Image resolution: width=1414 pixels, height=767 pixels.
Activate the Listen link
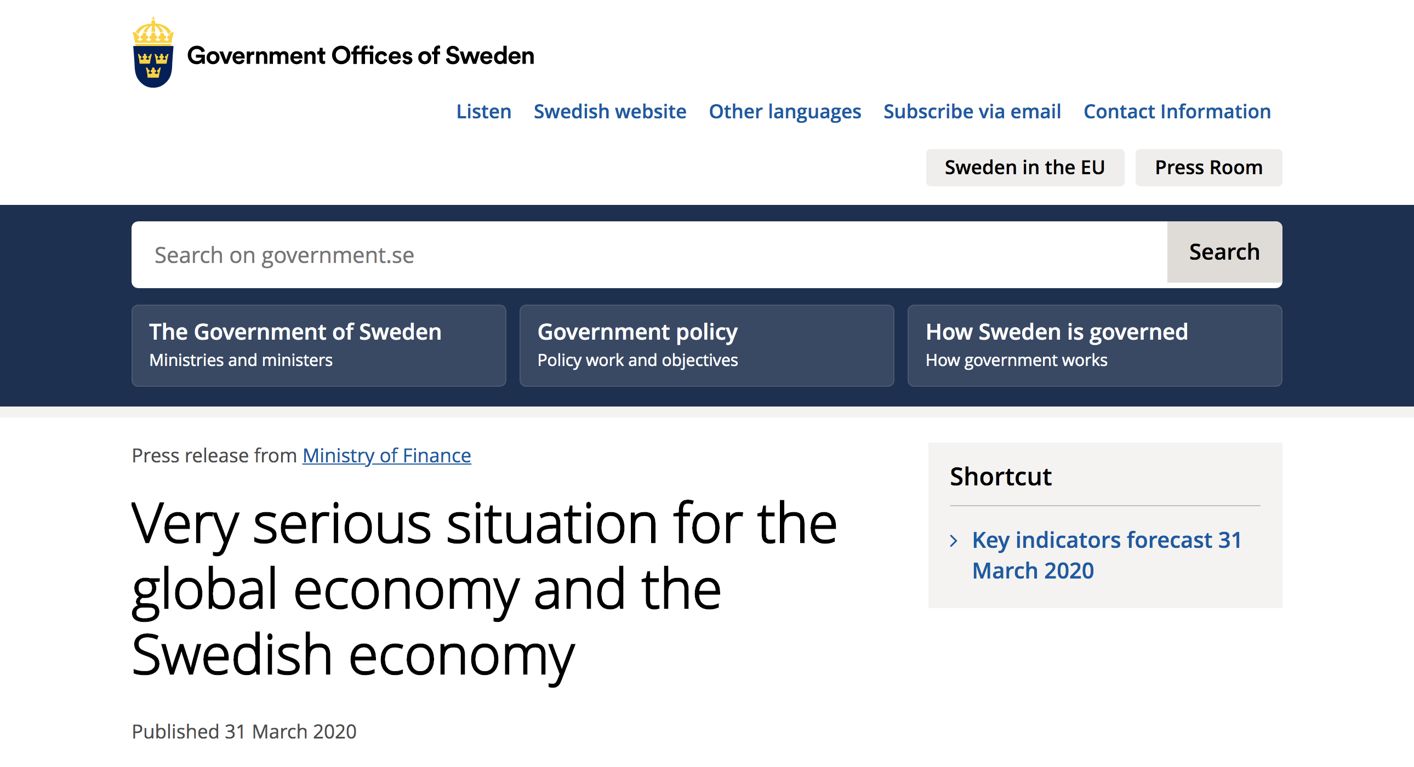click(483, 111)
